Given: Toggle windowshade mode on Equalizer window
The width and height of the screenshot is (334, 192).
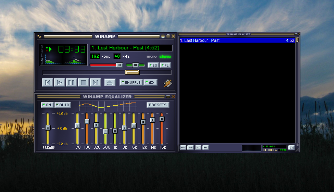Looking at the screenshot, I should point(168,97).
